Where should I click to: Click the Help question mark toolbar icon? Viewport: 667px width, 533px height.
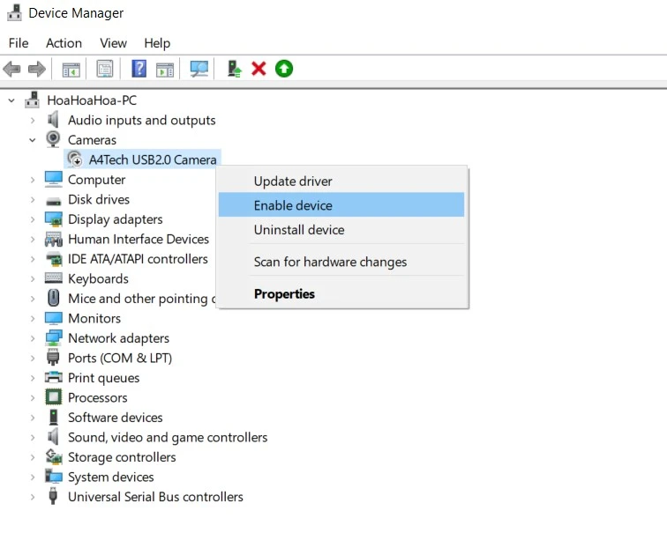pyautogui.click(x=139, y=69)
